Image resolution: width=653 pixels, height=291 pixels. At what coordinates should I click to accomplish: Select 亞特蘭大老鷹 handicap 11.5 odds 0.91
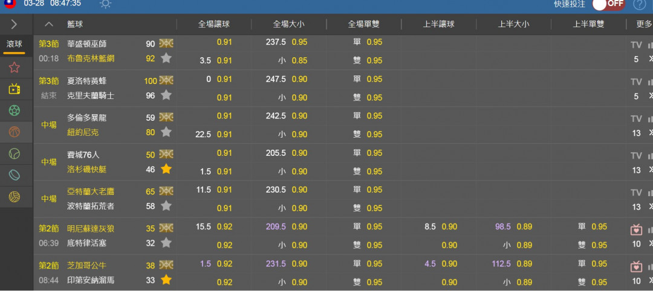tap(224, 190)
